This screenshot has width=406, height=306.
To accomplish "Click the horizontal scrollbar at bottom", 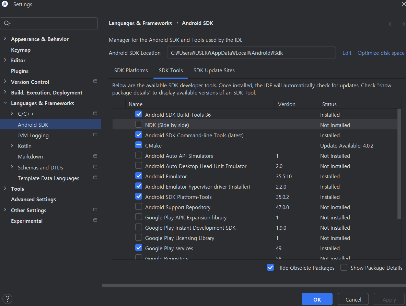I will point(254,285).
